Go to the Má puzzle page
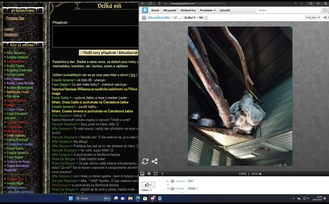Image resolution: width=329 pixels, height=204 pixels. click(x=170, y=10)
